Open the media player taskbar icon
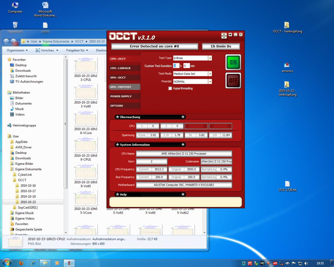 (x=57, y=263)
